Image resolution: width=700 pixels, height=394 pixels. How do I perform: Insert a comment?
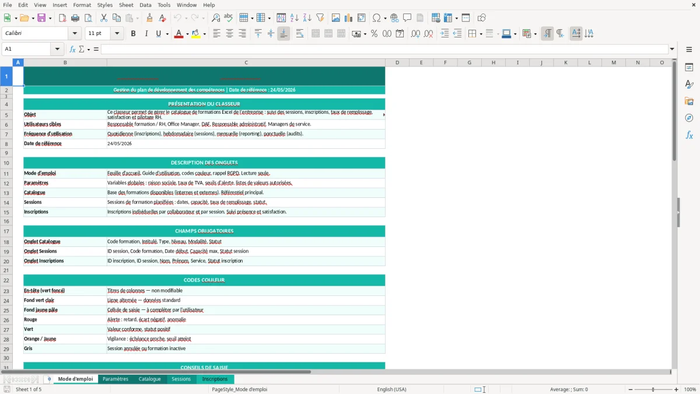(408, 18)
